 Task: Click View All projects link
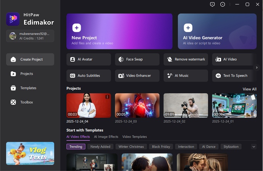[x=249, y=89]
